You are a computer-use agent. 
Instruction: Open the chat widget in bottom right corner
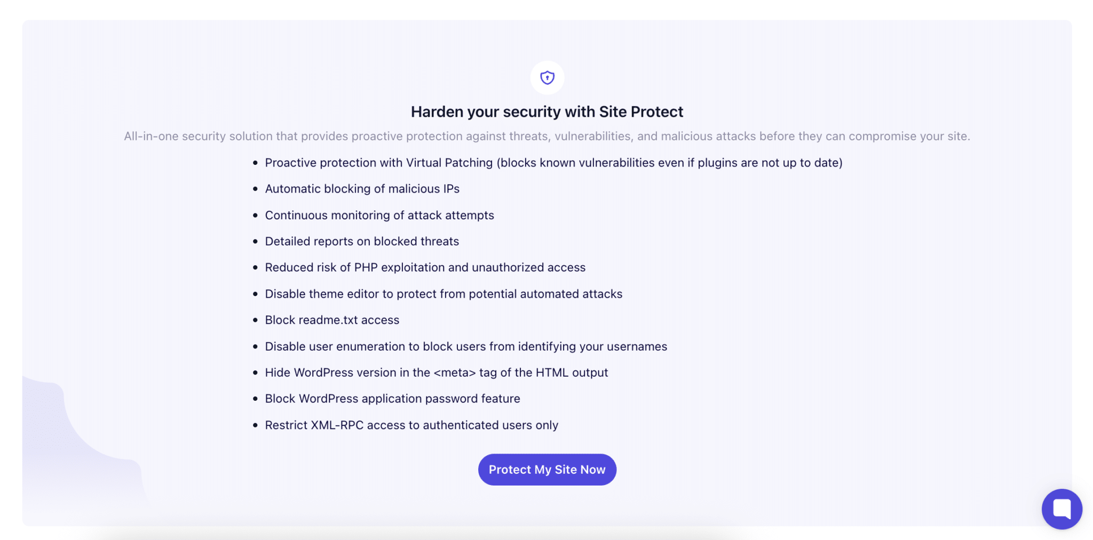[x=1062, y=509]
